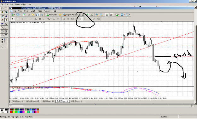Toggle the H4 timeframe in MetaTrader toolbar
Viewport: 197px width, 119px height.
point(85,19)
